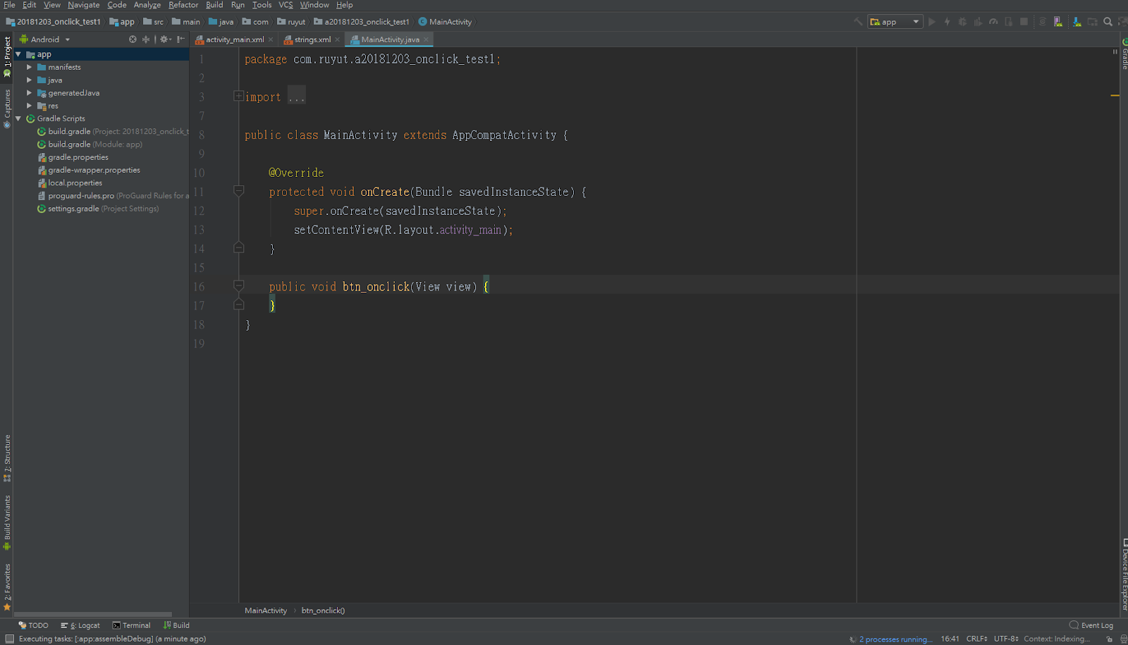Open the Android project view dropdown
Screen dimensions: 1128x645
coord(45,39)
